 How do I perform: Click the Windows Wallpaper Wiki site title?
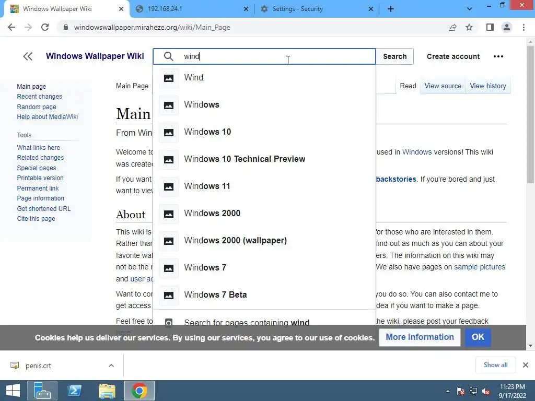click(95, 56)
